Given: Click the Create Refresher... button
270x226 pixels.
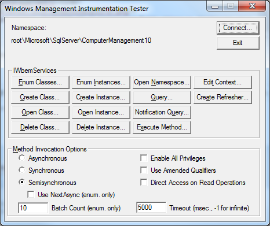Looking at the screenshot, I should pos(222,97).
